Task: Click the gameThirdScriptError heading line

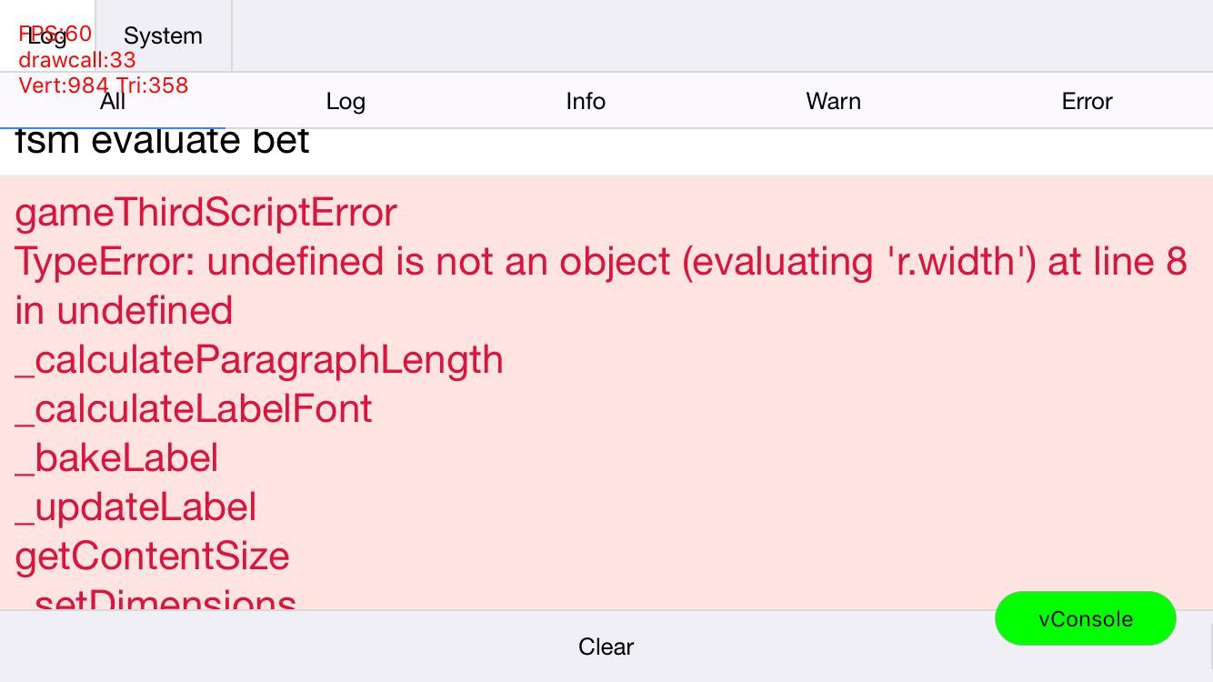Action: tap(206, 213)
